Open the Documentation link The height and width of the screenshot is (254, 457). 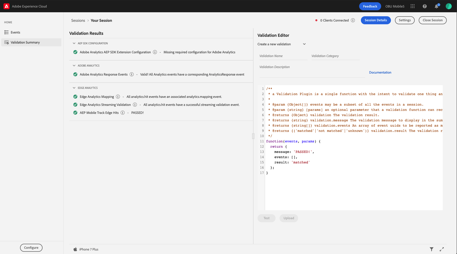[380, 72]
